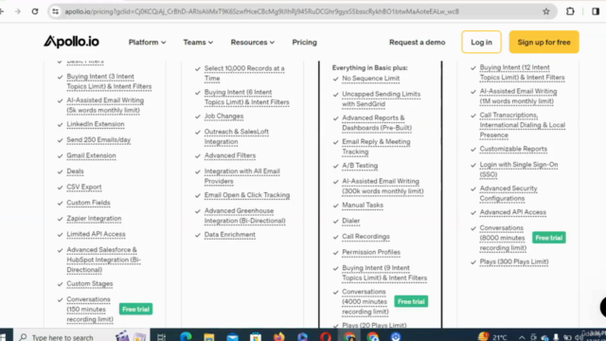Click Select 10,000 Records at a Time
Viewport: 606px width, 341px height.
pyautogui.click(x=244, y=73)
